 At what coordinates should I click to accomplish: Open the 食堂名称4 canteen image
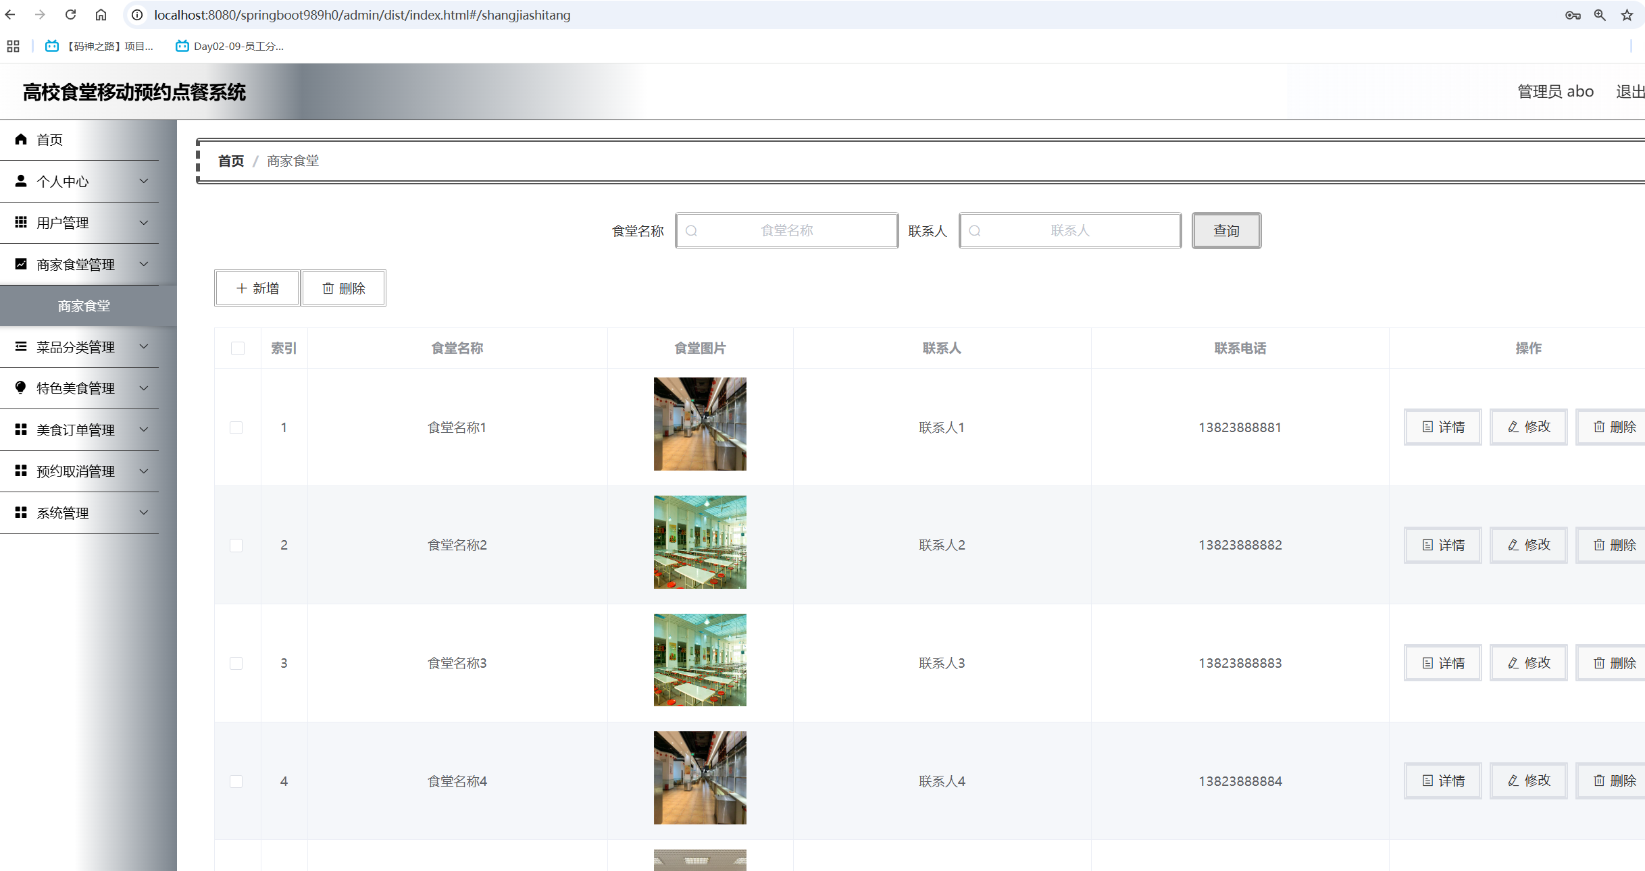(700, 778)
